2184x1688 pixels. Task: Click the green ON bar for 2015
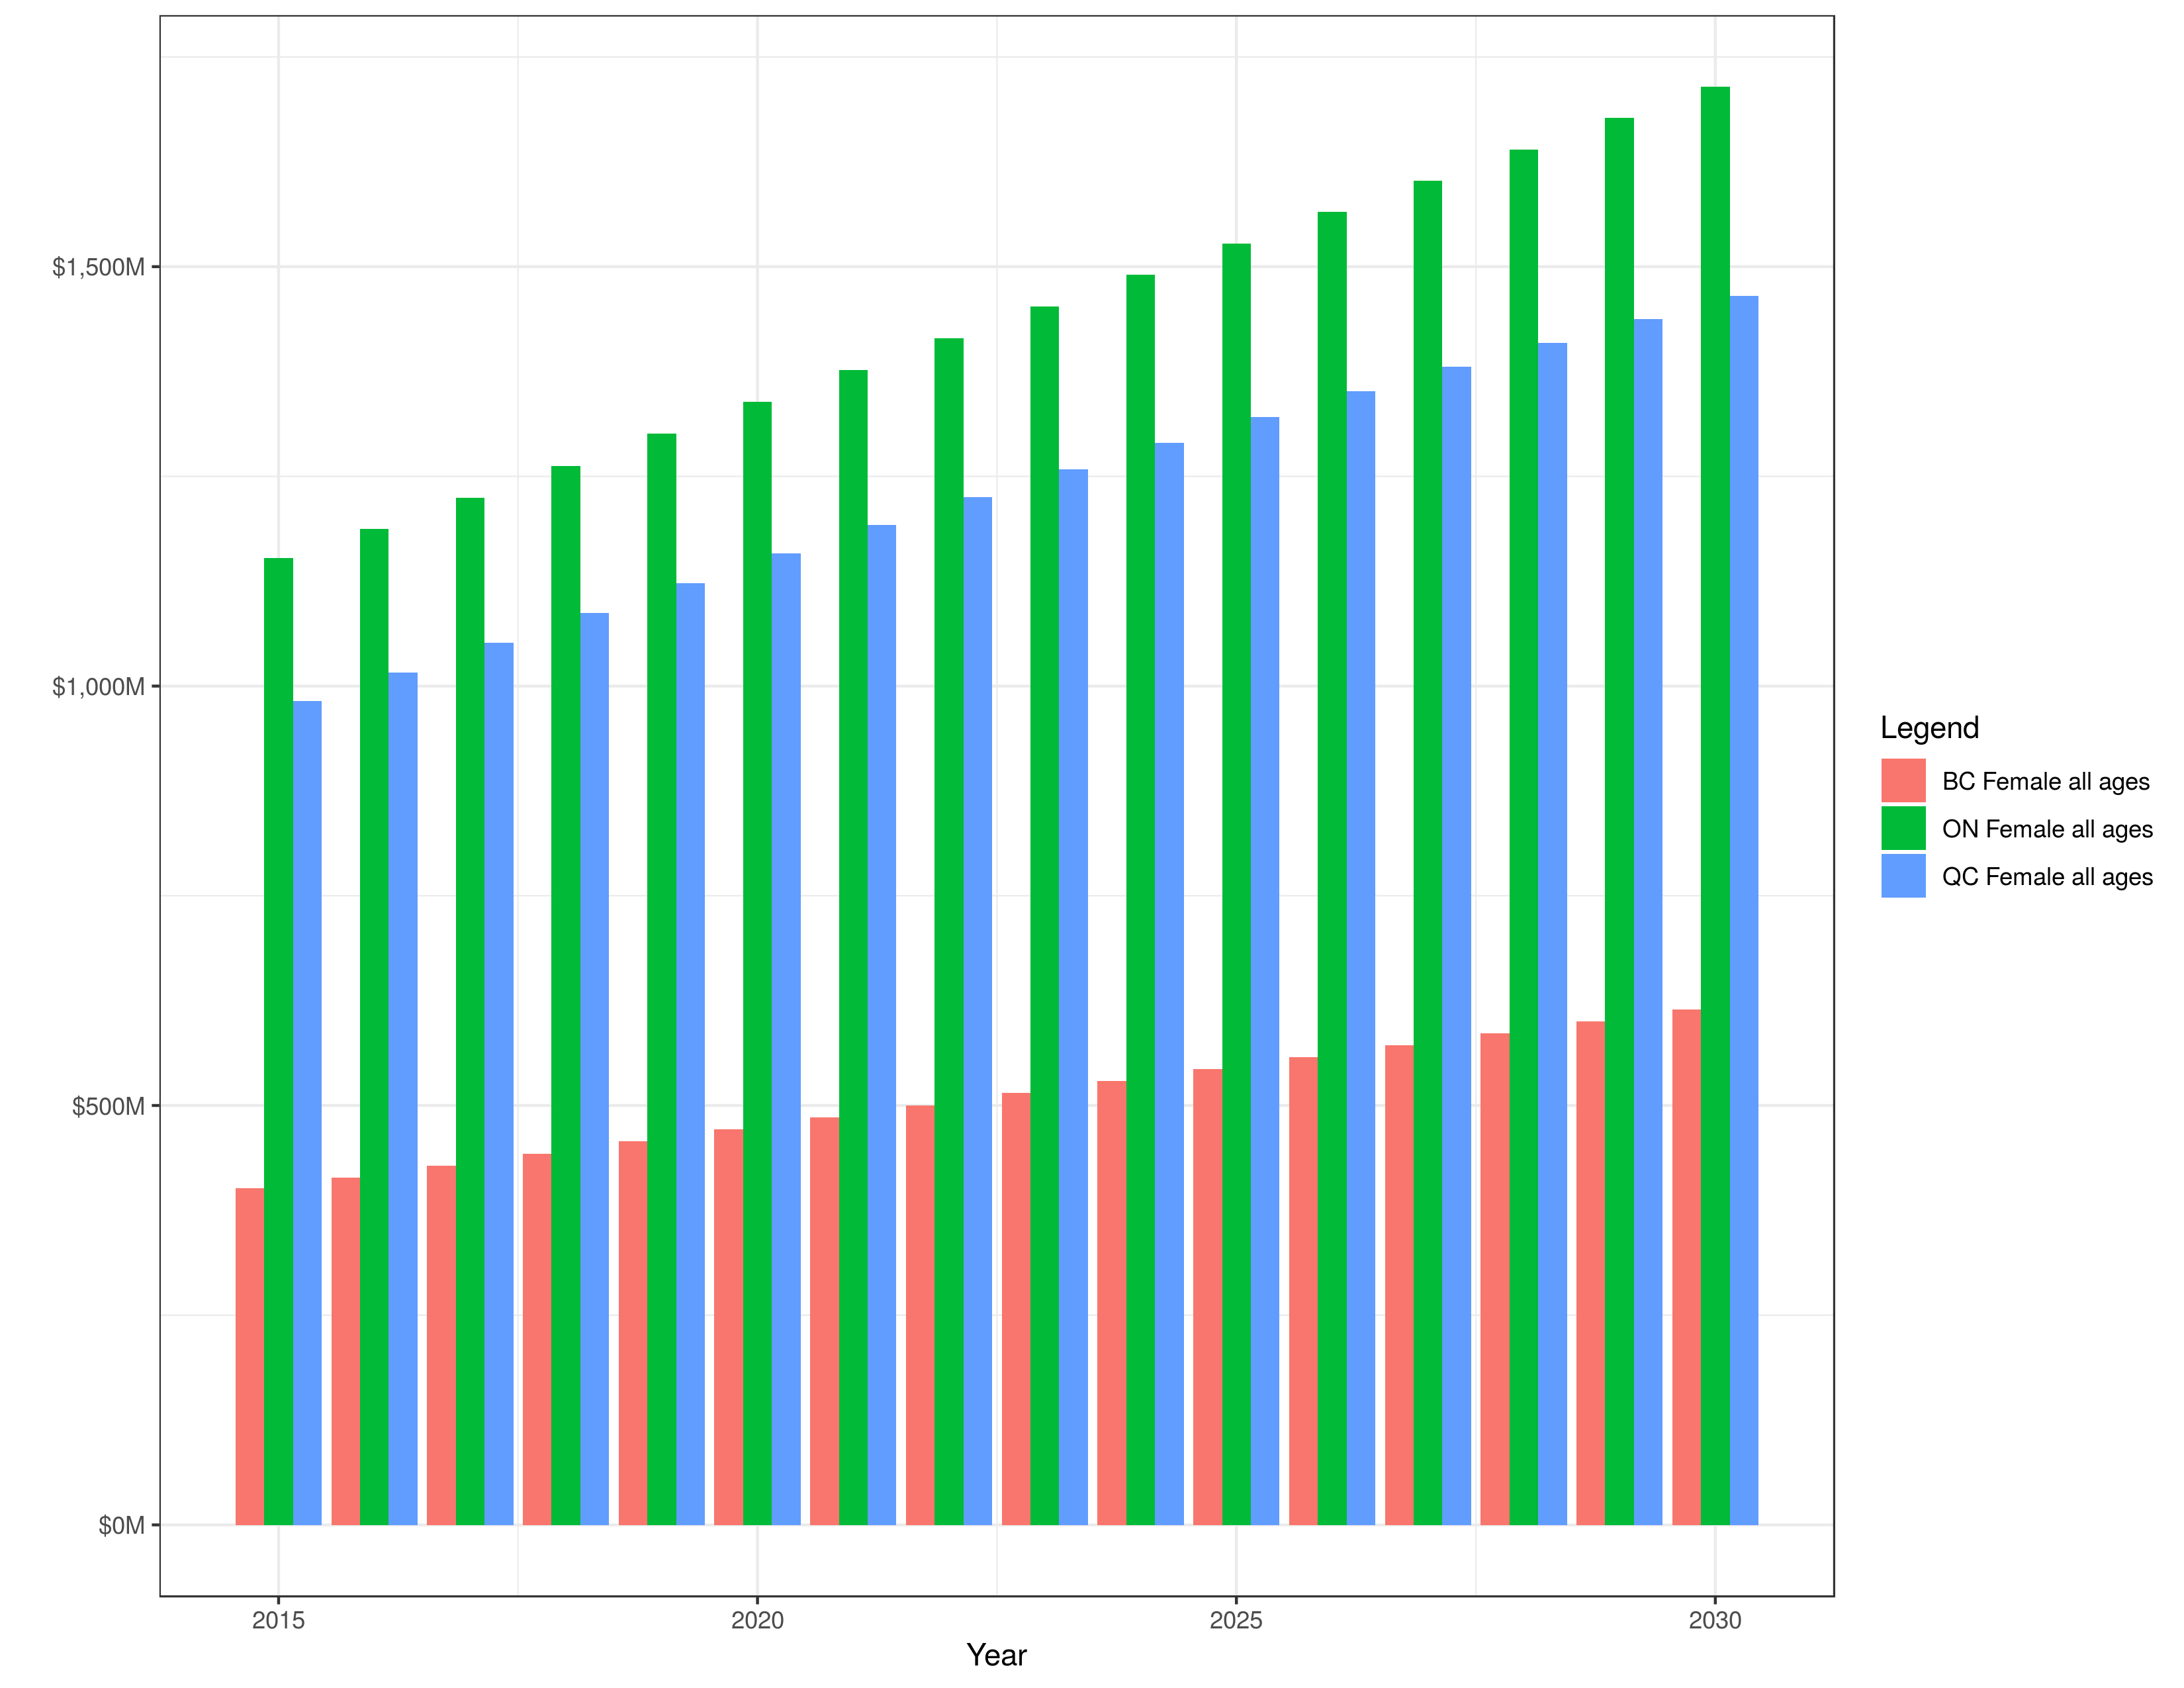point(278,1041)
